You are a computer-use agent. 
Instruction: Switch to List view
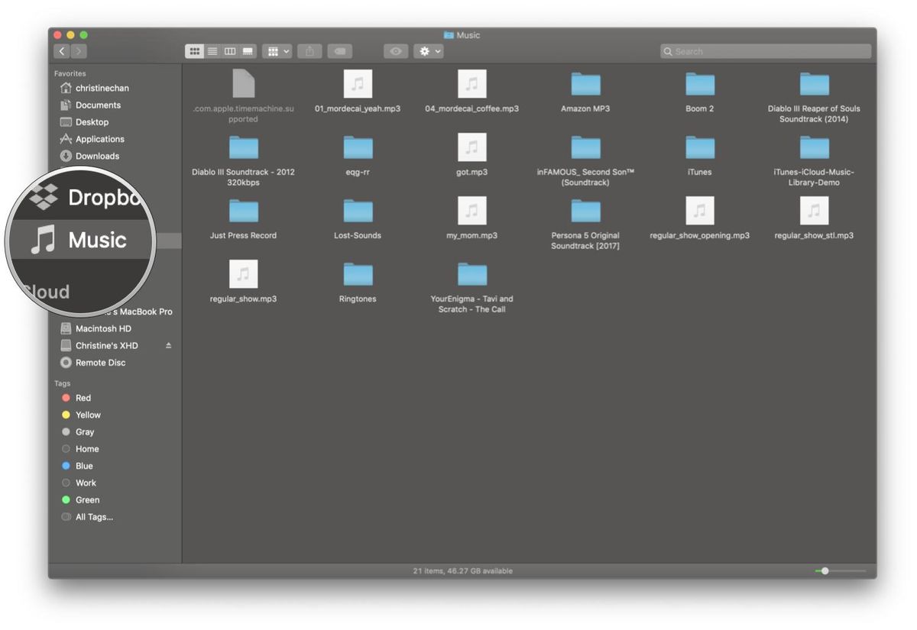[212, 50]
